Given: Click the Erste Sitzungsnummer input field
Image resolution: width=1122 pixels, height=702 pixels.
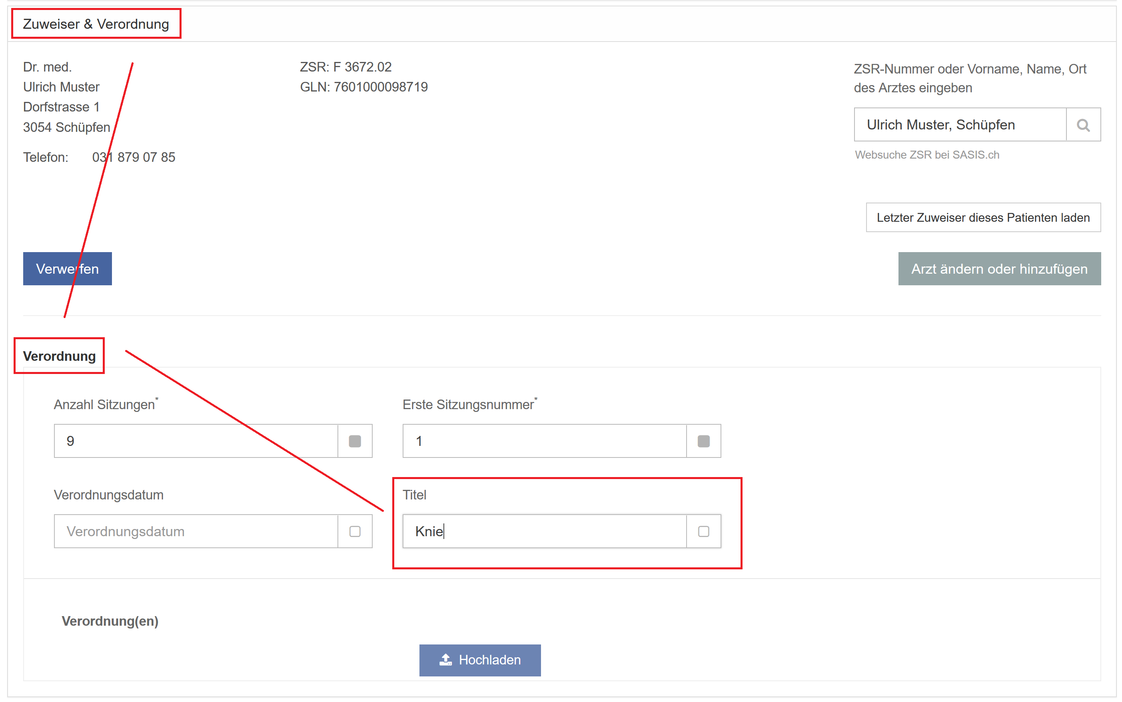Looking at the screenshot, I should [x=544, y=441].
